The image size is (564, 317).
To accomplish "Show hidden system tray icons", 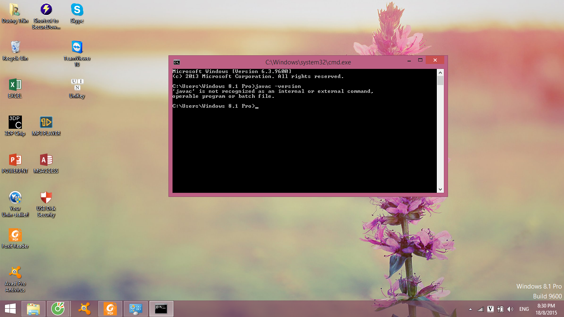I will (470, 309).
